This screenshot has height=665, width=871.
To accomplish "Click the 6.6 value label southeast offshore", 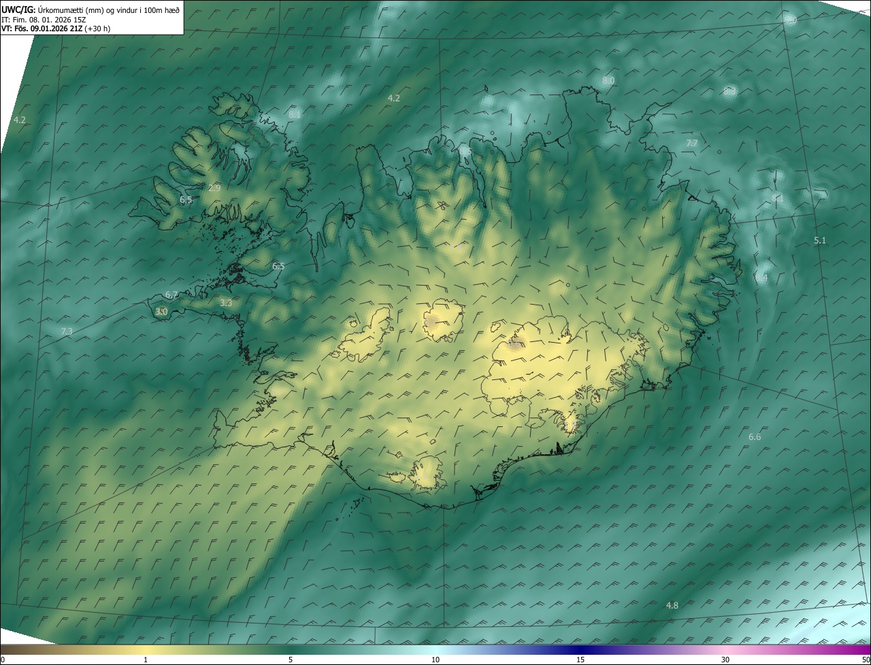I will 755,437.
